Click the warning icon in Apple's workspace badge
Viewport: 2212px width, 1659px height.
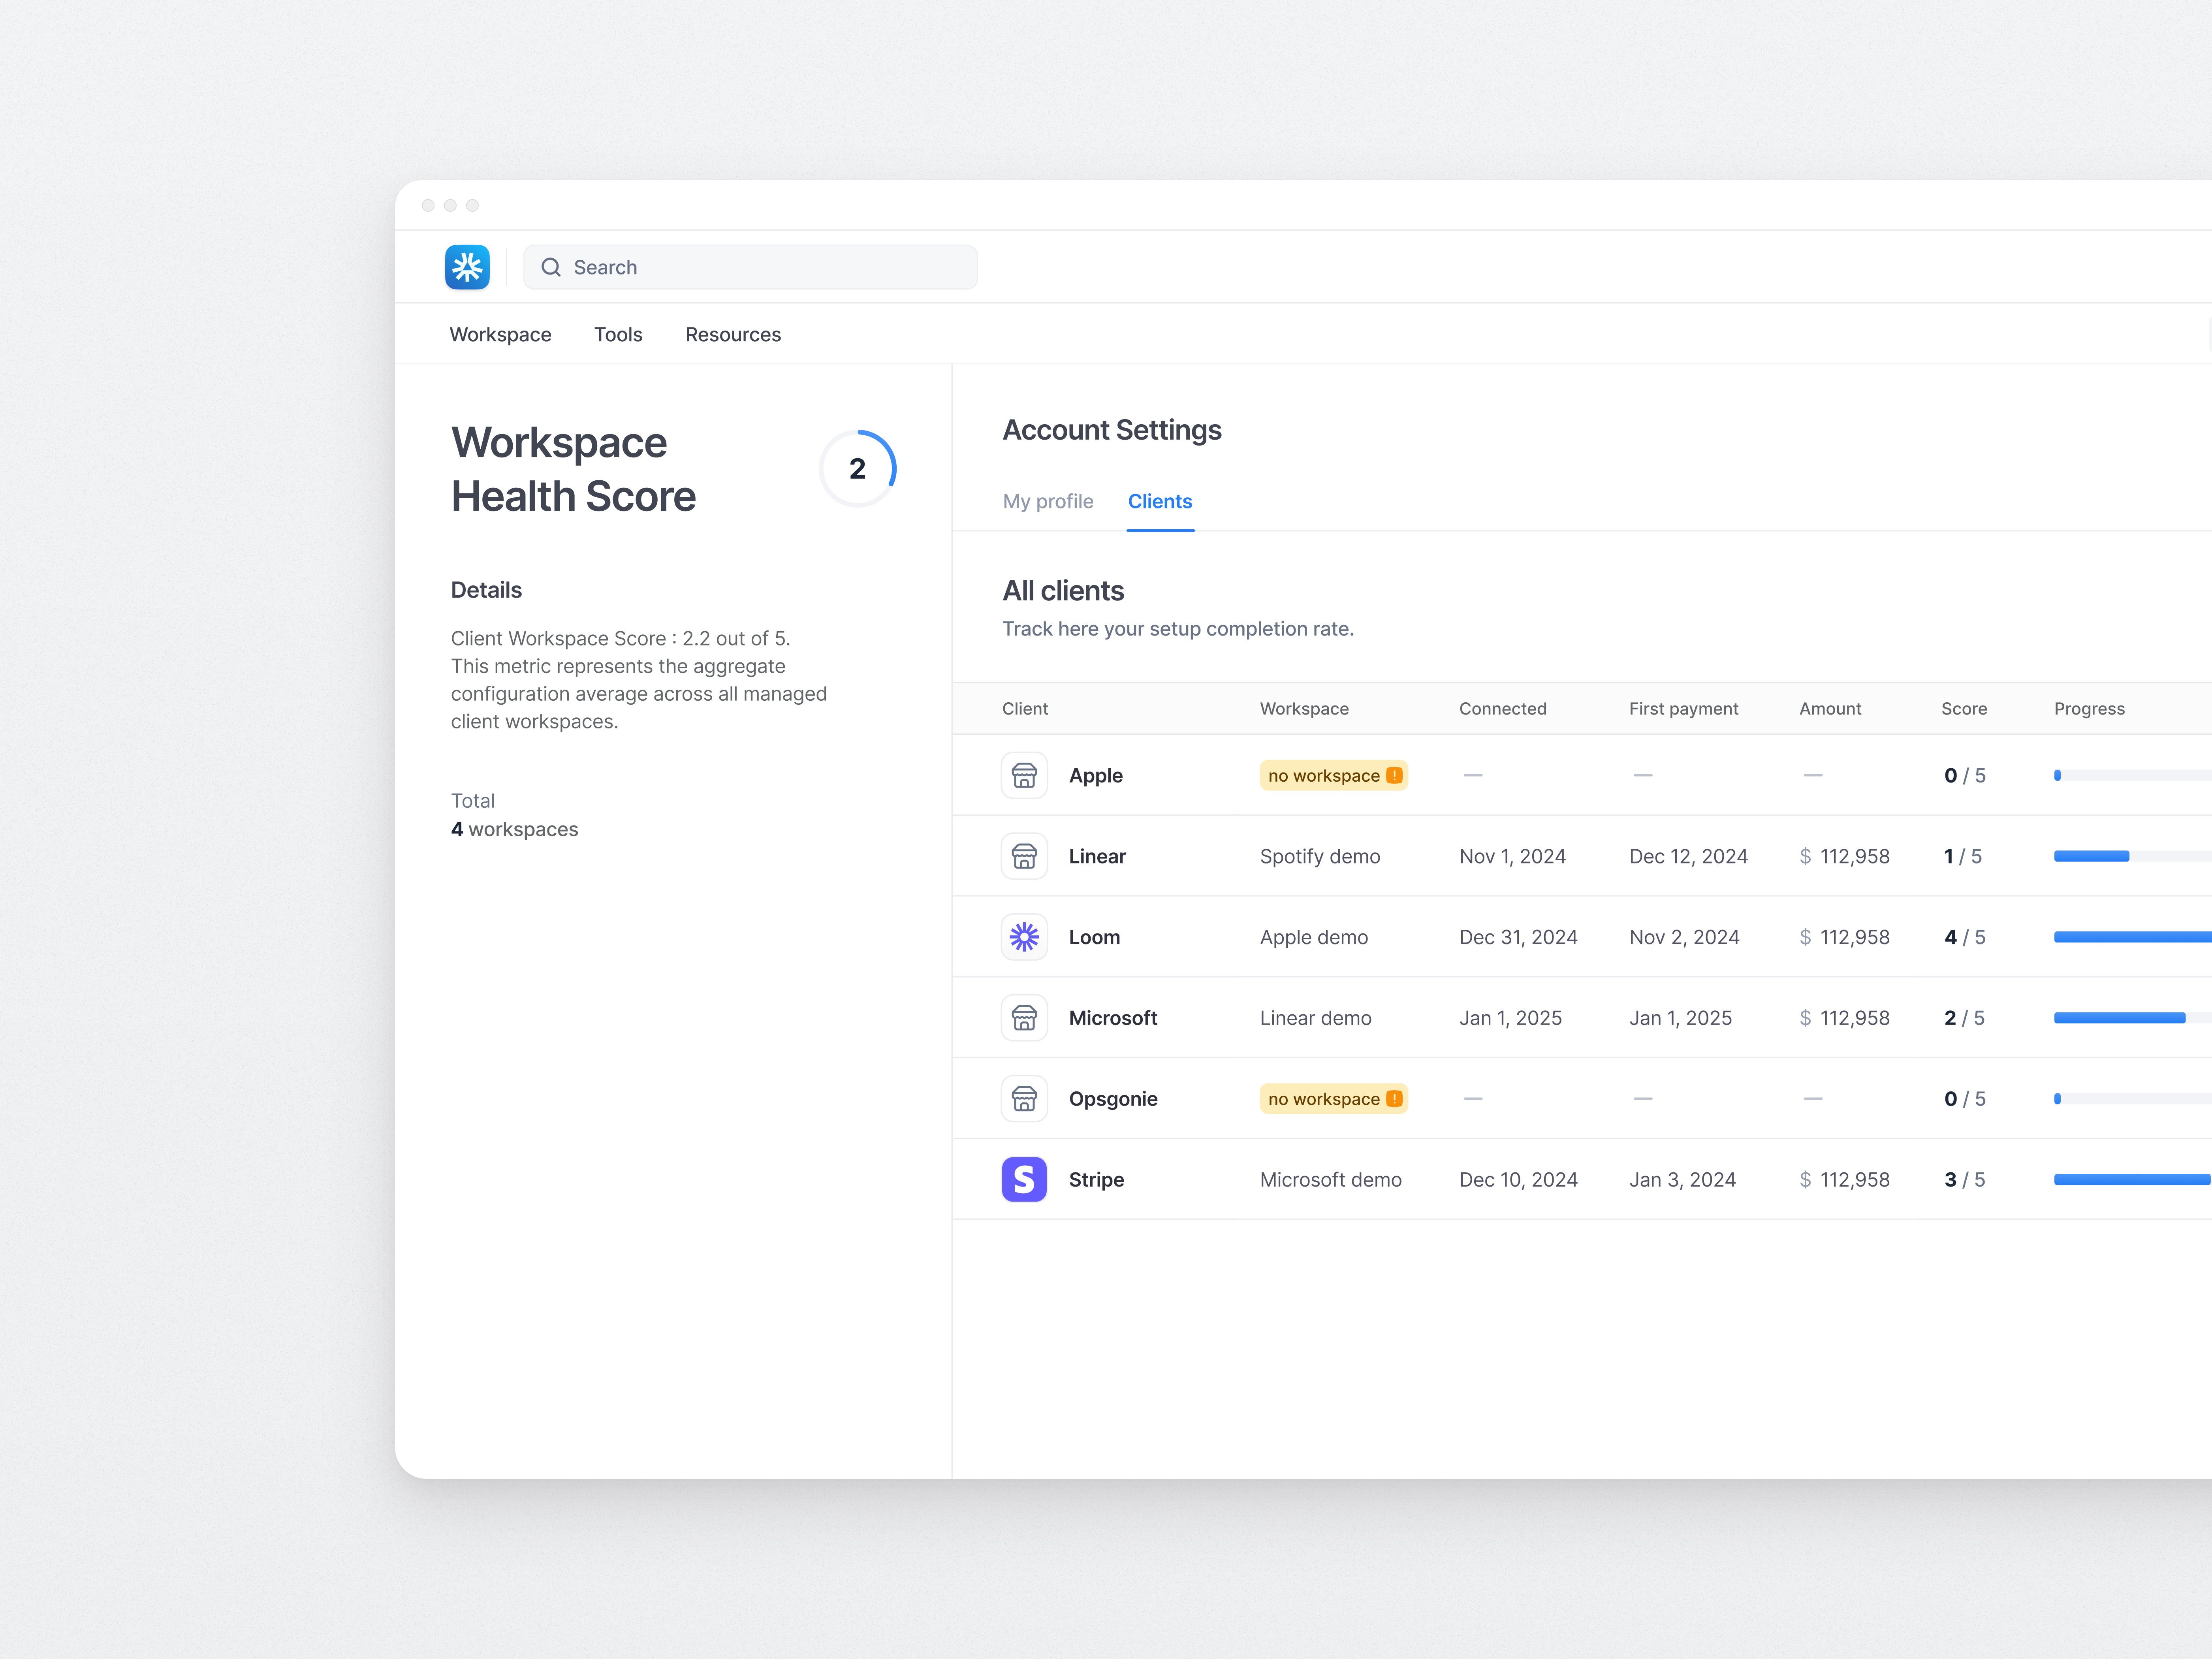pos(1394,775)
